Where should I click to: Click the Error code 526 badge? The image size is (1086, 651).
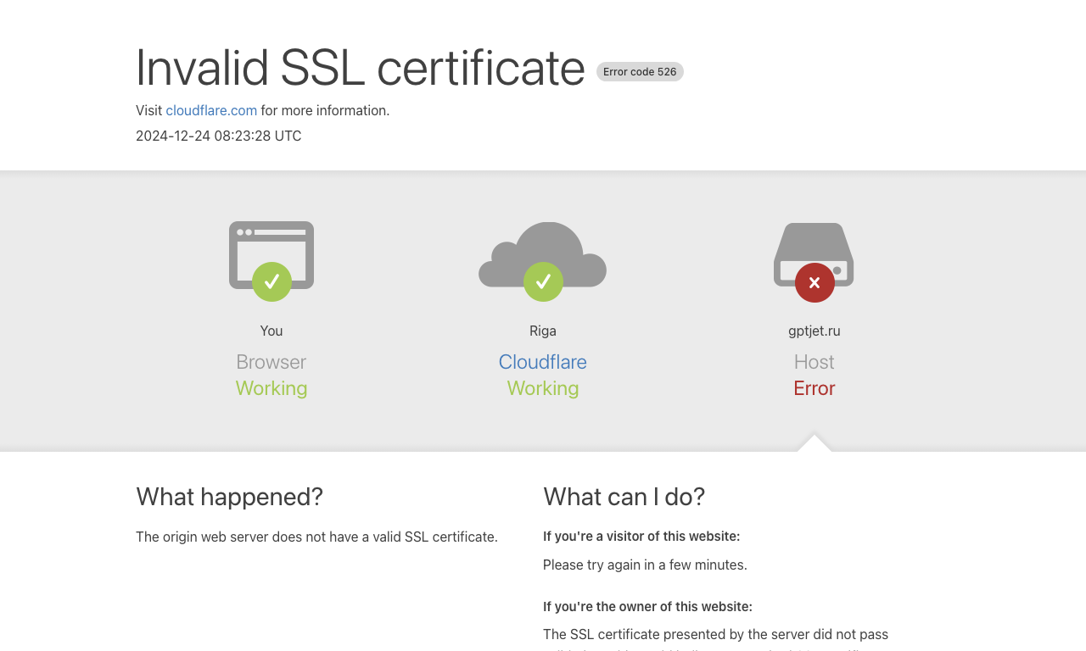(640, 72)
